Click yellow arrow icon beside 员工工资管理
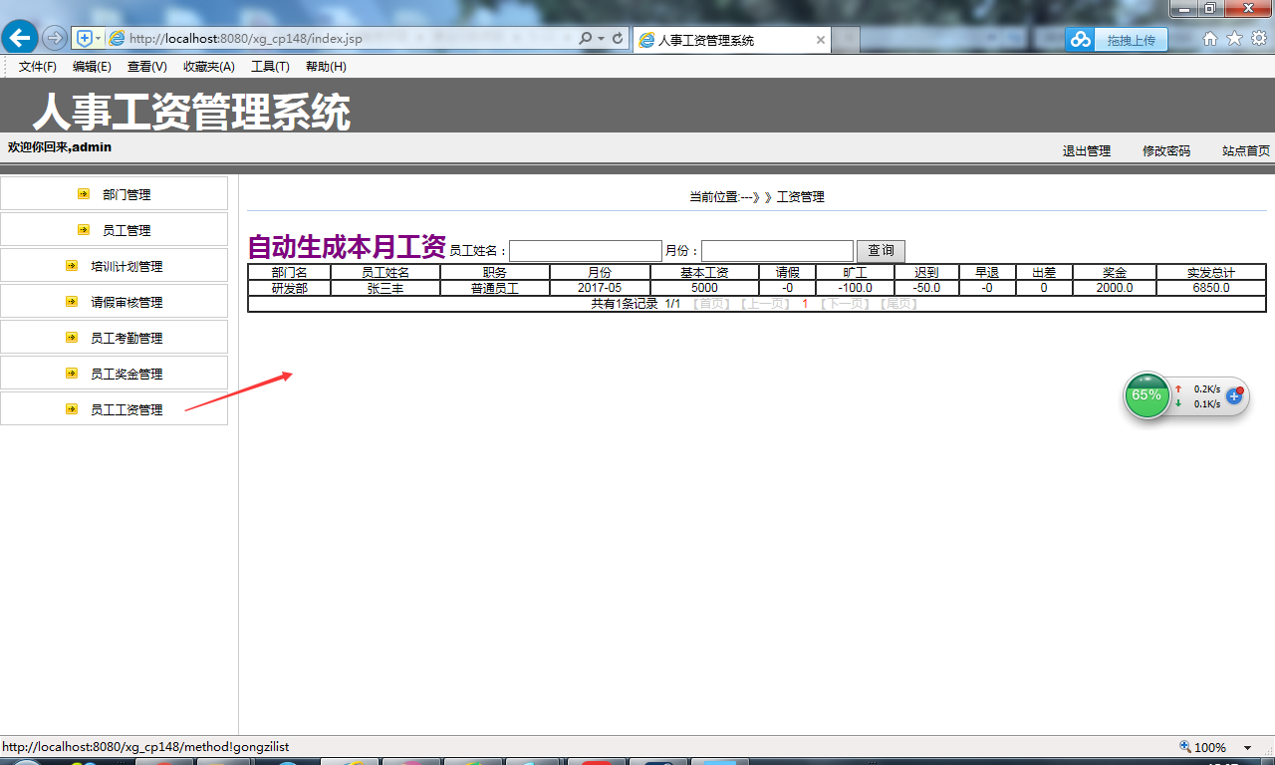The width and height of the screenshot is (1275, 765). click(72, 408)
